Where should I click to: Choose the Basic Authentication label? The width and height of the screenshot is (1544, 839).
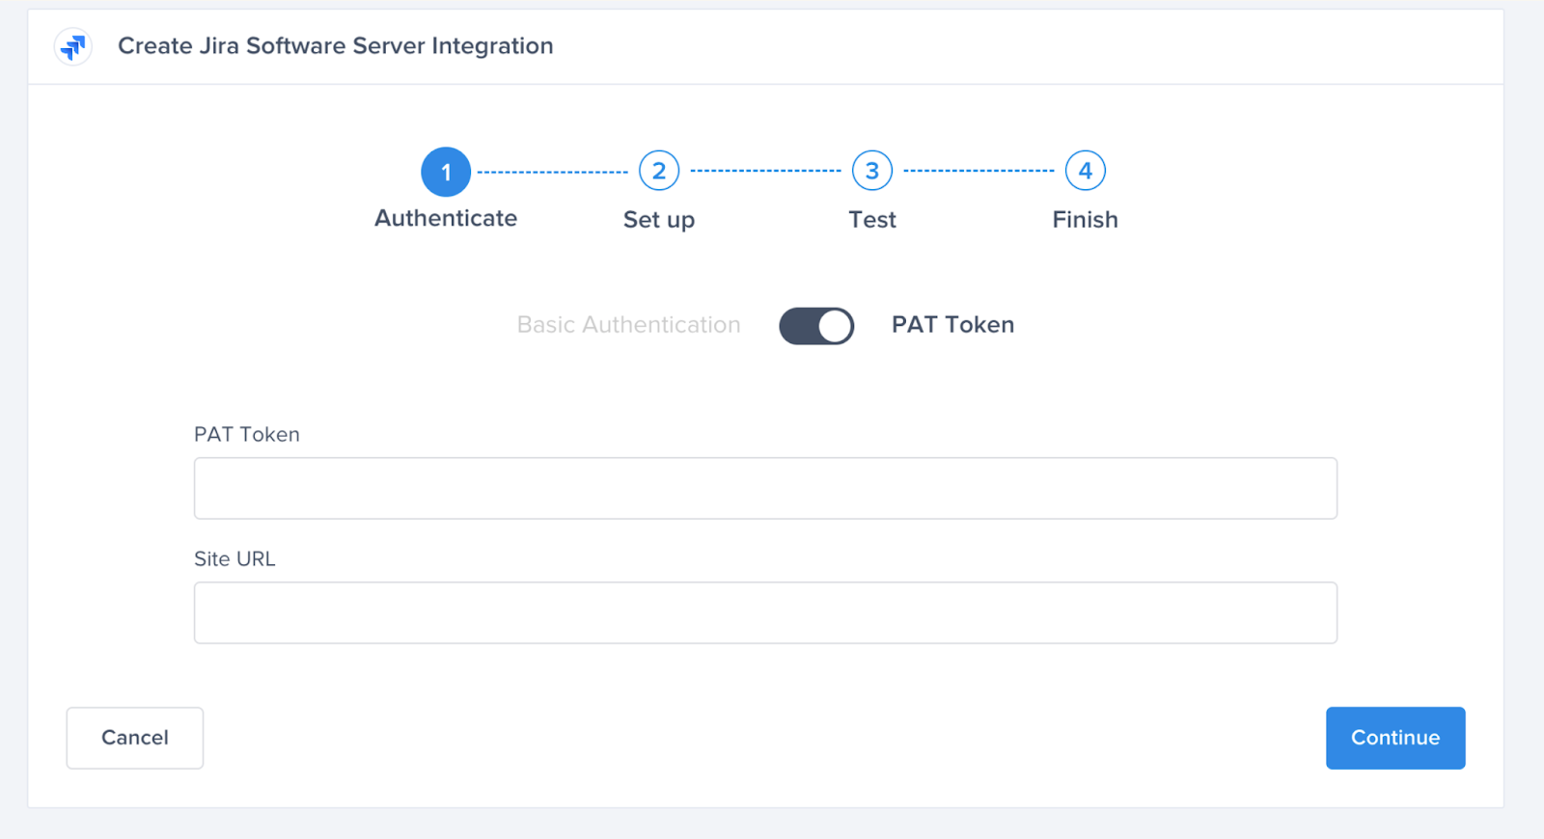[x=629, y=325]
